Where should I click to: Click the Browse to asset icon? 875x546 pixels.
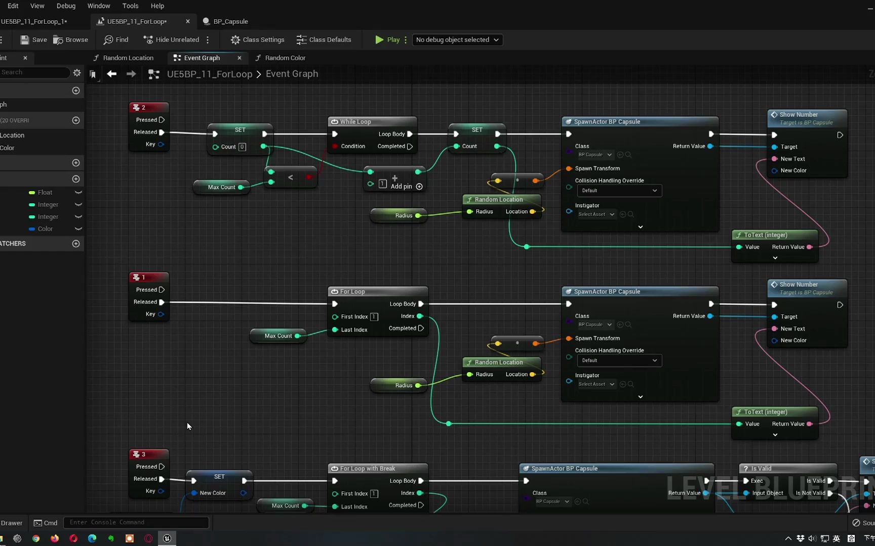(59, 40)
